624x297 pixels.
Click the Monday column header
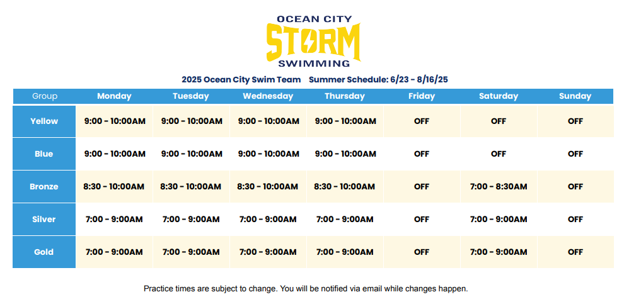114,96
